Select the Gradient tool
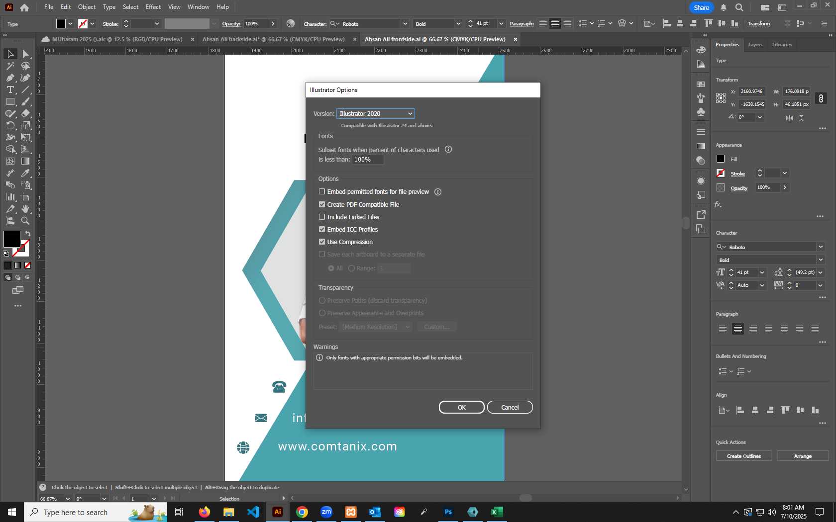836x522 pixels. coord(26,161)
